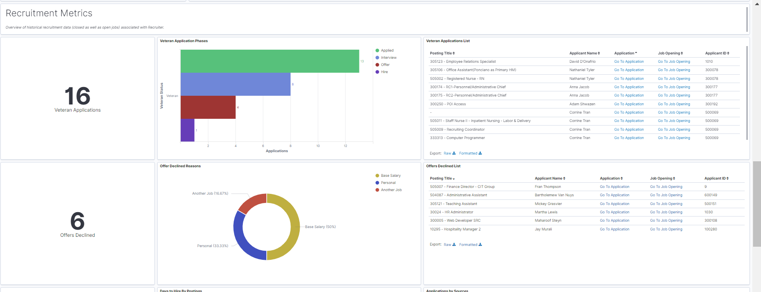Click the page vertical scrollbar thumb
Viewport: 761px width, 292px height.
[x=757, y=204]
